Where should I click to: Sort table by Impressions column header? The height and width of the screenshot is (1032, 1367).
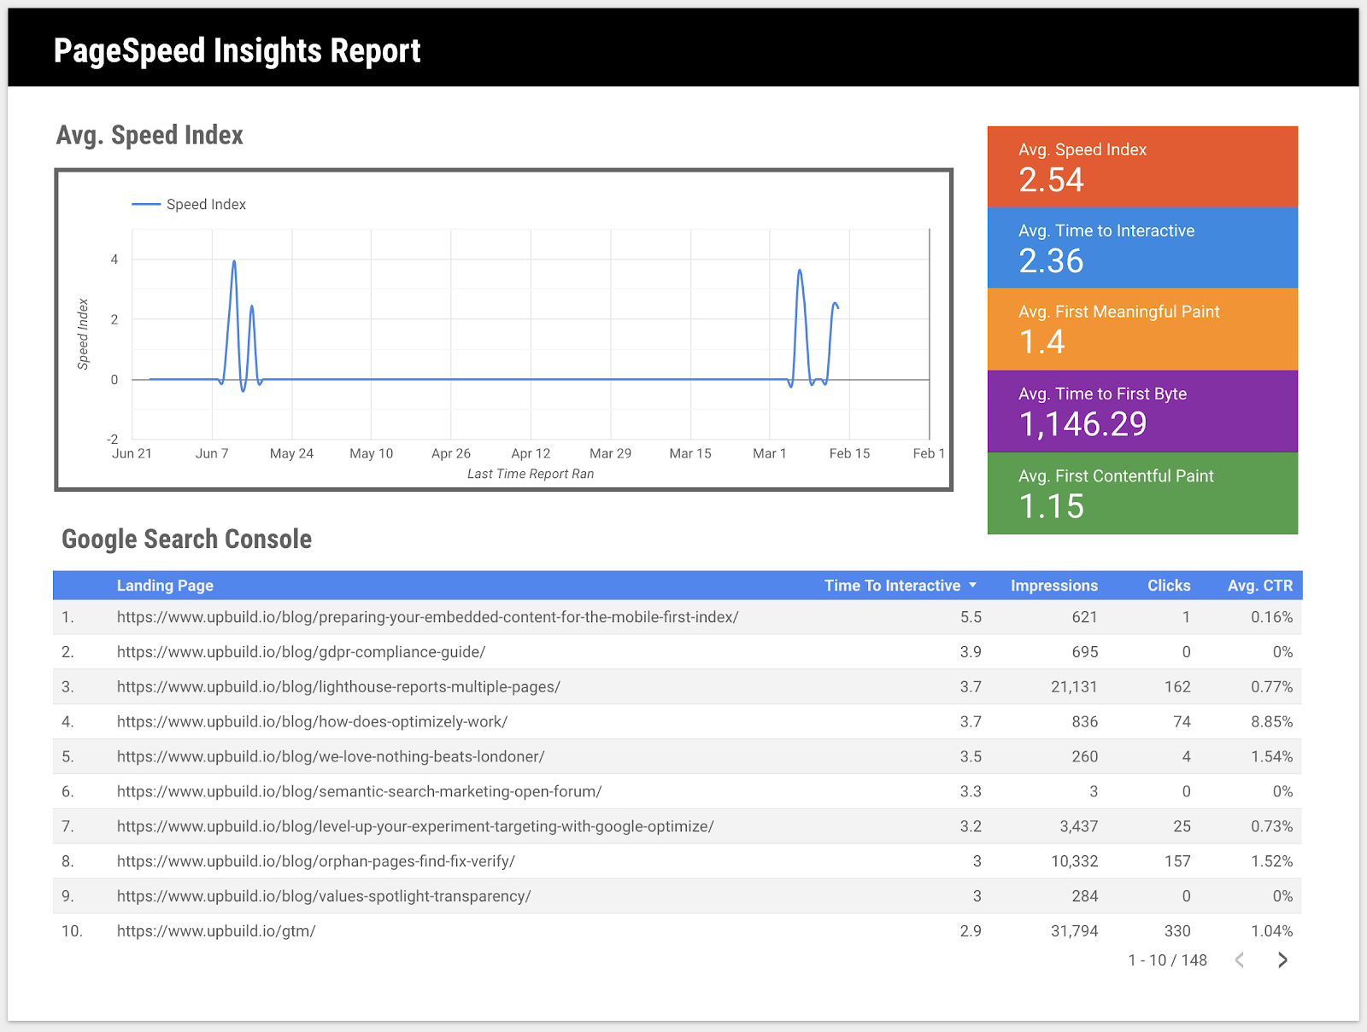click(1053, 586)
